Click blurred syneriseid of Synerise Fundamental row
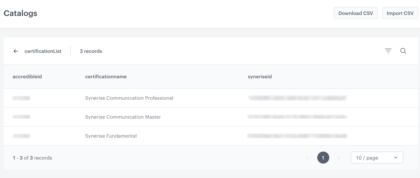 [x=297, y=136]
